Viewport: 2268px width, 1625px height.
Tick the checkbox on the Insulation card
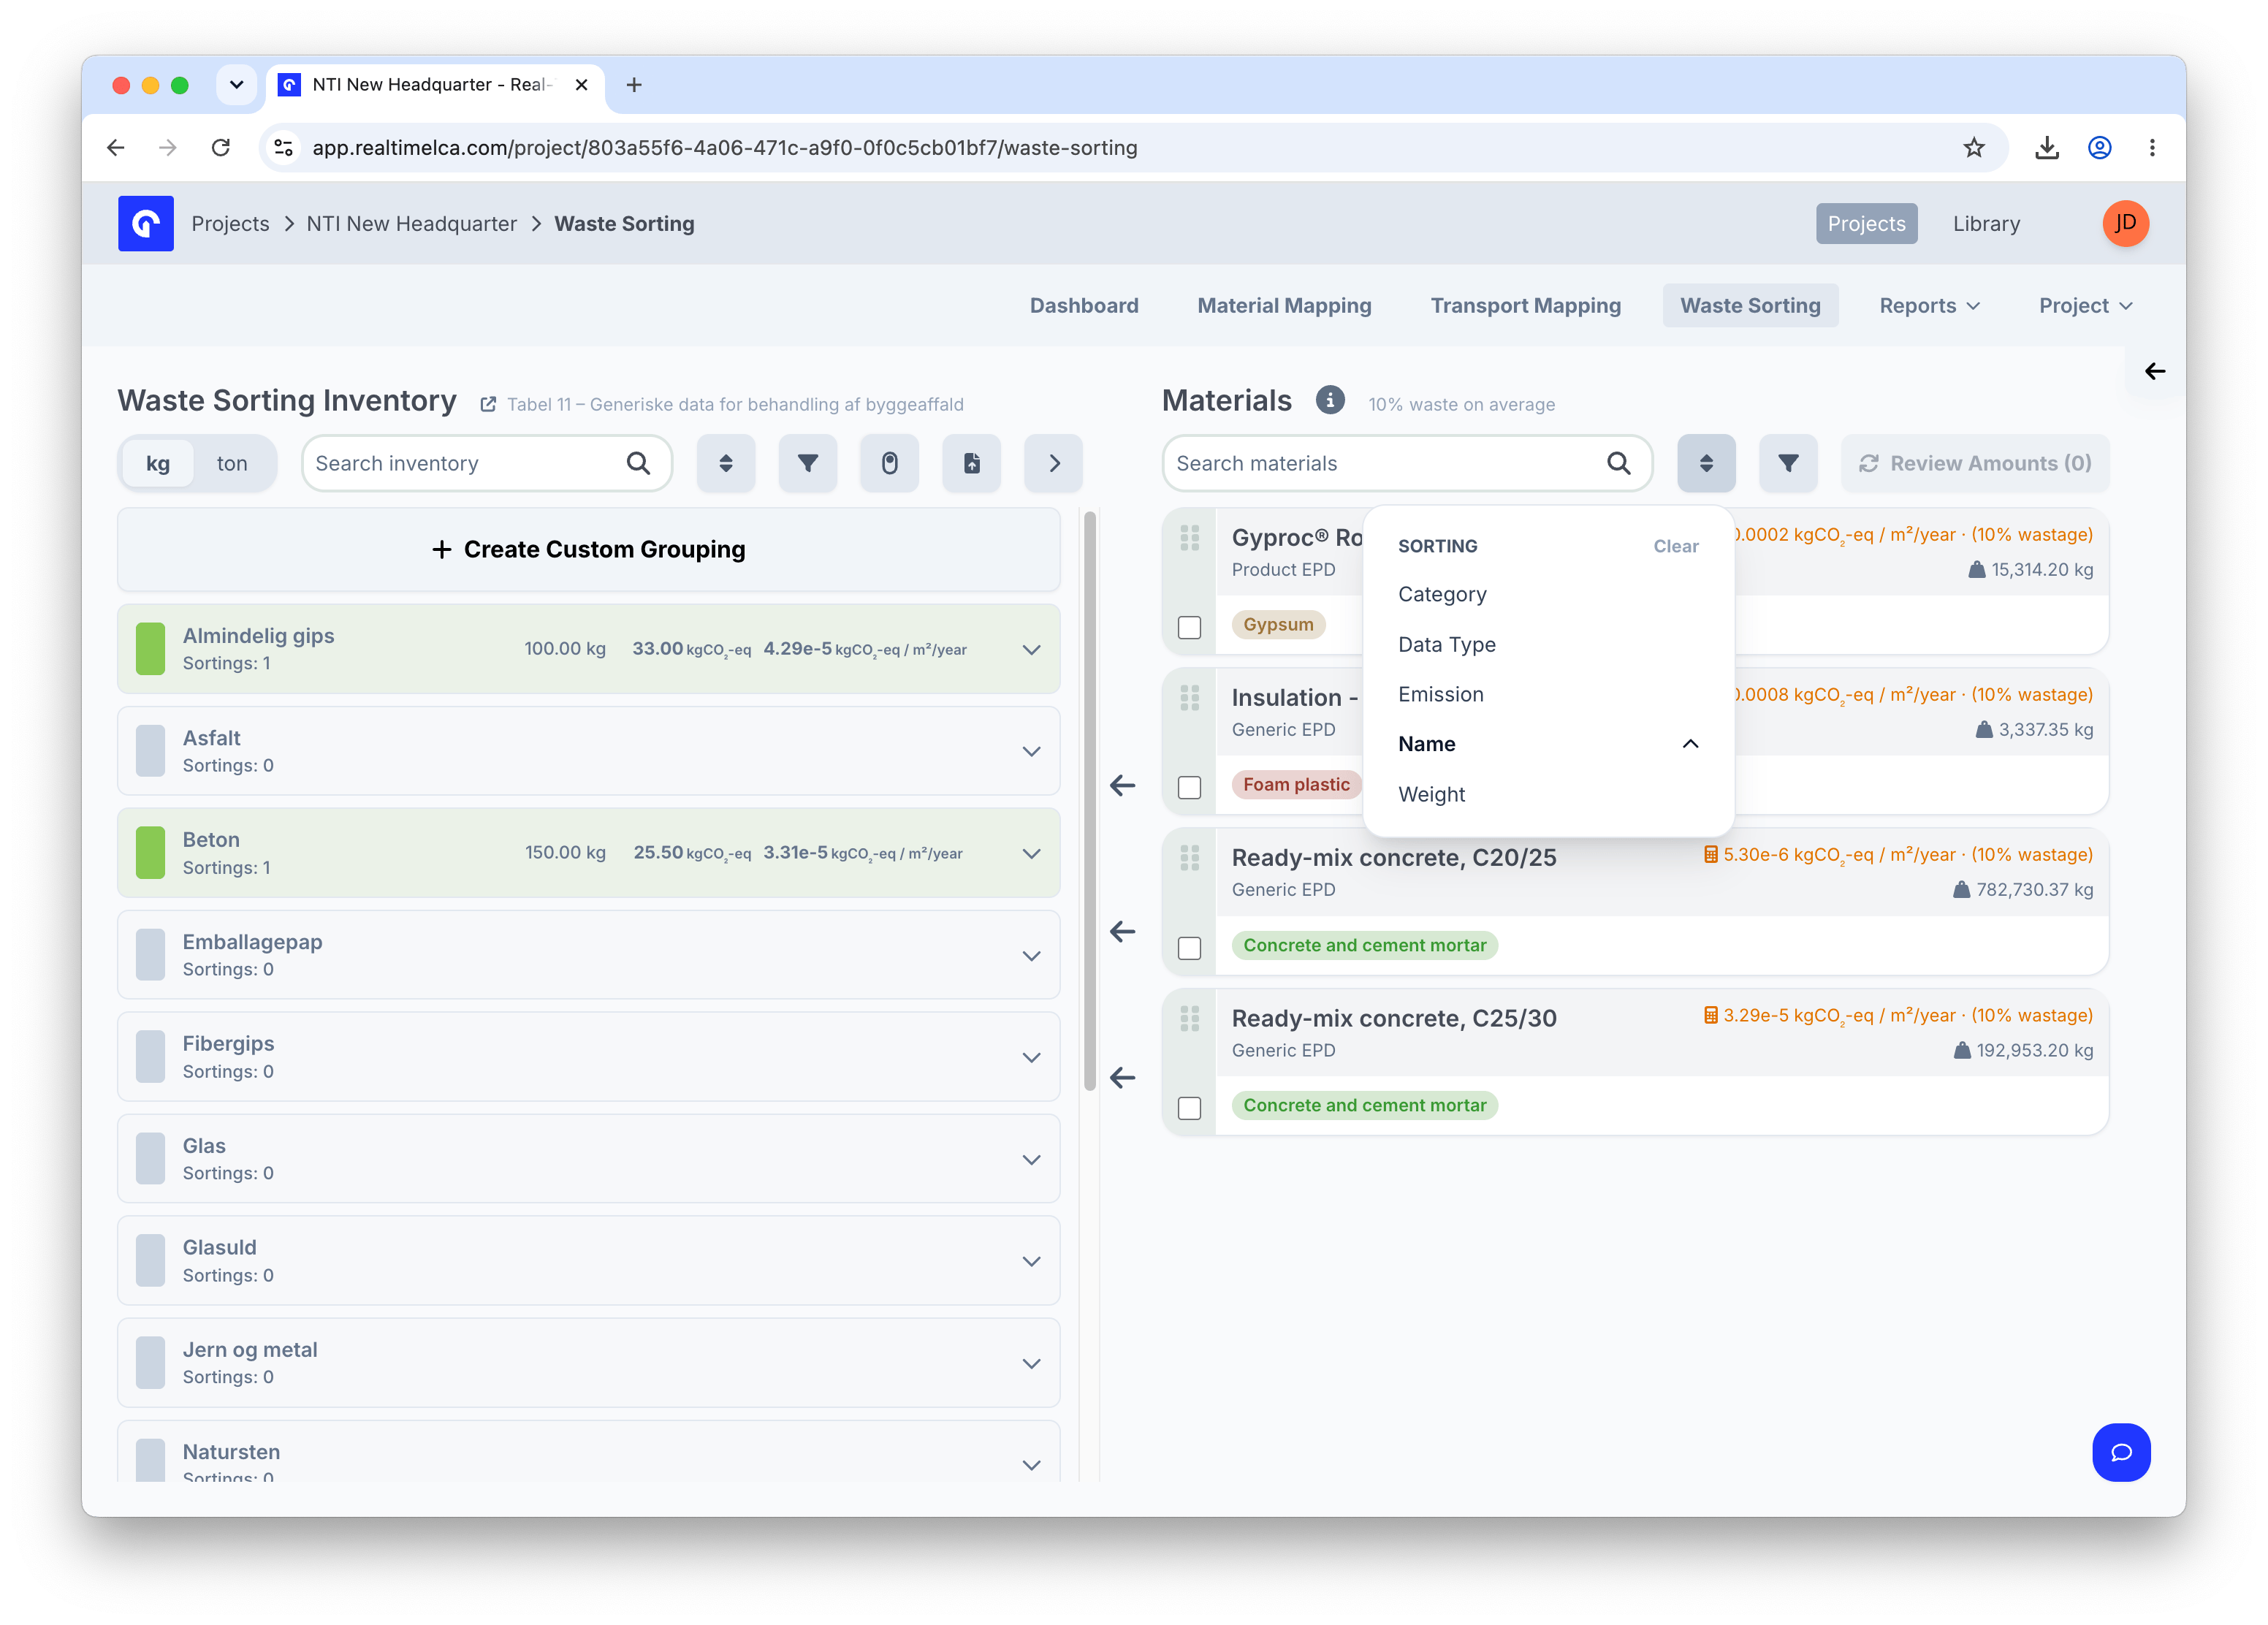pos(1190,788)
